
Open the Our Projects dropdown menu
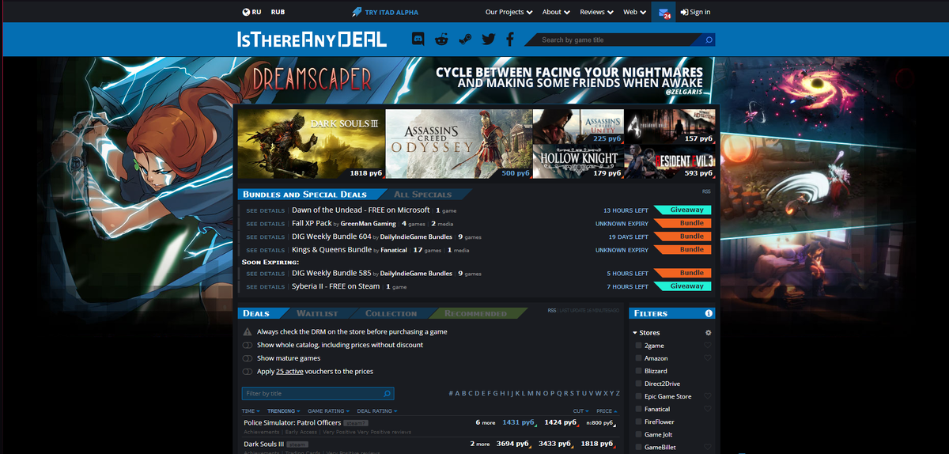[x=509, y=12]
